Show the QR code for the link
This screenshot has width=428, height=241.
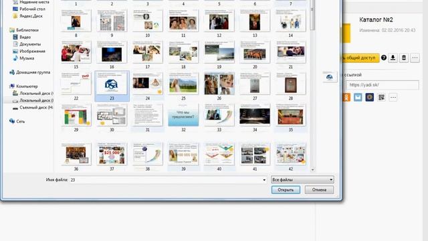coord(381,97)
